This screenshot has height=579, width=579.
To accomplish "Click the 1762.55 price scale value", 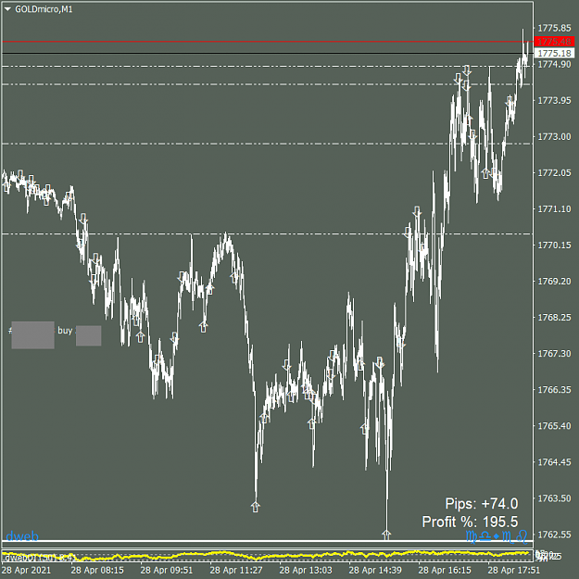I will 554,535.
